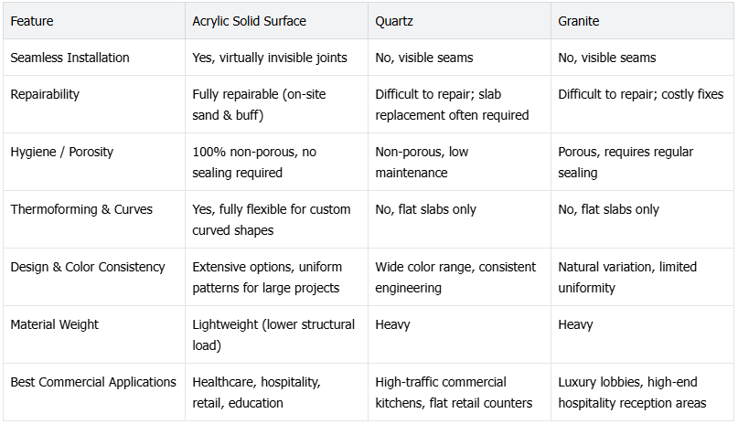Select the Repairability row label
This screenshot has width=738, height=424.
[x=45, y=94]
